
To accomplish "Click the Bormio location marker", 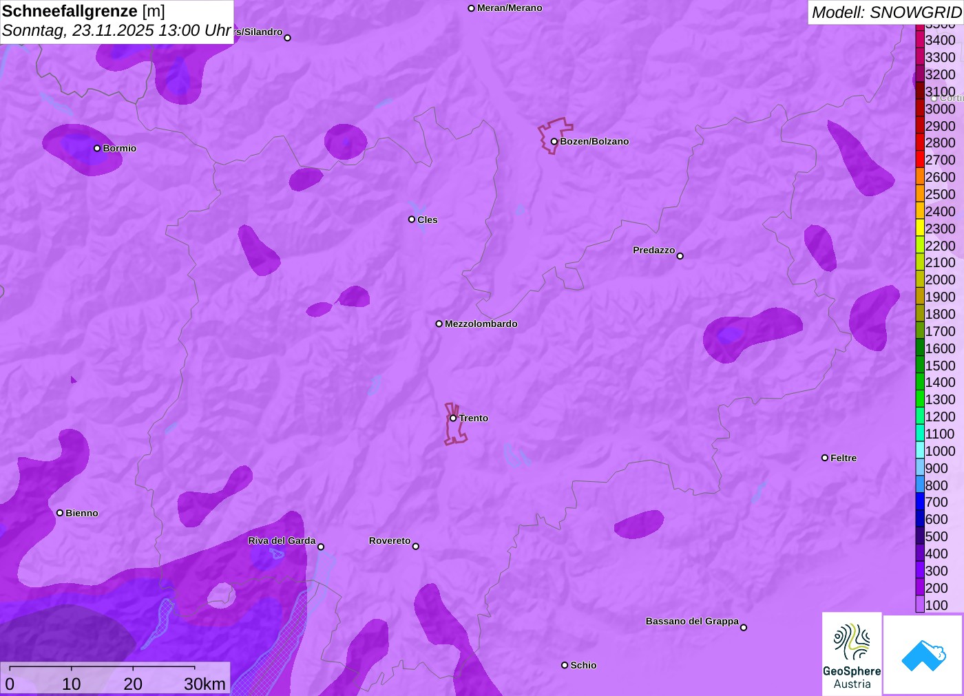I will coord(97,148).
